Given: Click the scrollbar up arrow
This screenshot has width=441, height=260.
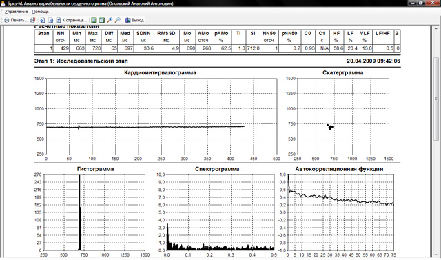Looking at the screenshot, I should [x=436, y=28].
